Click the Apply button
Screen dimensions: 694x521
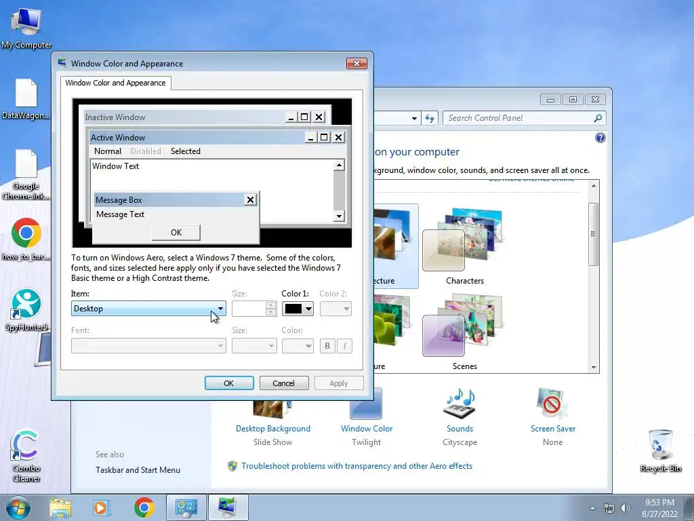(x=339, y=383)
